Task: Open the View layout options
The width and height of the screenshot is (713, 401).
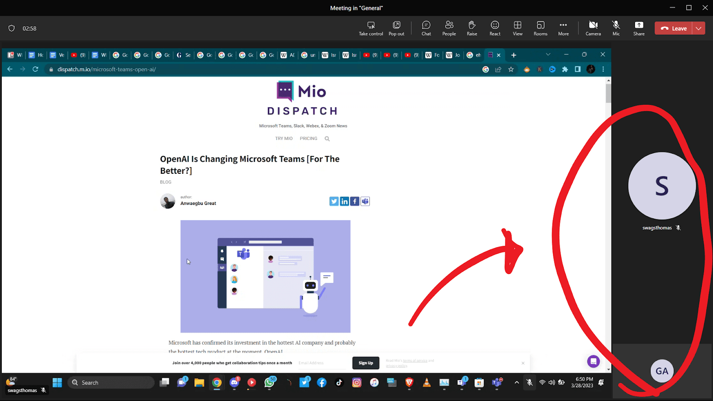Action: point(517,29)
